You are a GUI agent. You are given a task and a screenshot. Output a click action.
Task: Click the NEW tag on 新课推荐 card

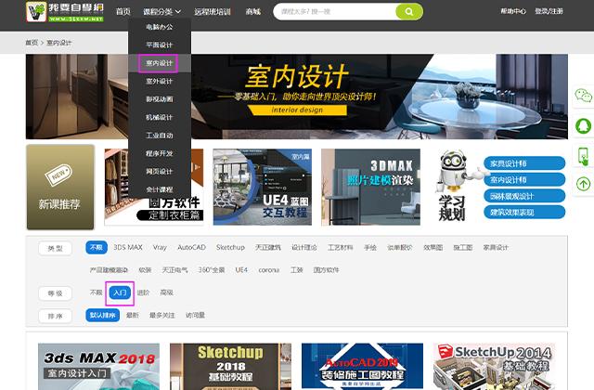tap(58, 175)
